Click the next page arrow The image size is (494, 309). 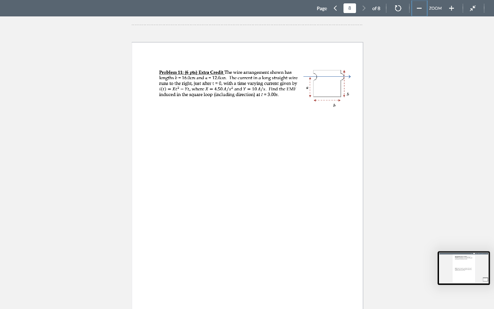tap(364, 8)
